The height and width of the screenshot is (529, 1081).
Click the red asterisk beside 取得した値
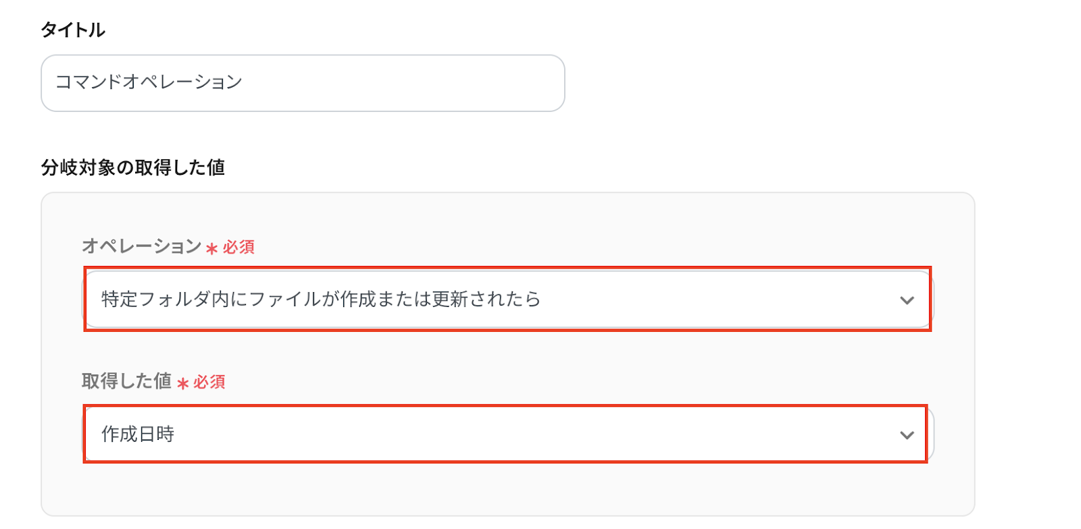[x=182, y=383]
